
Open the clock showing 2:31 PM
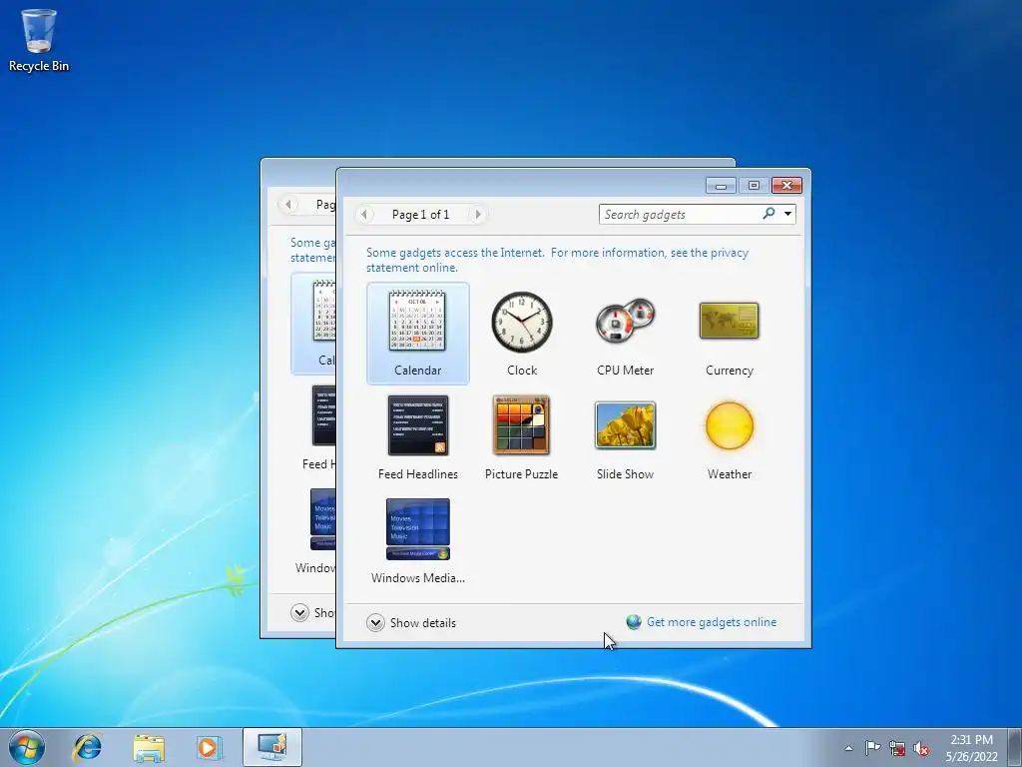tap(971, 748)
